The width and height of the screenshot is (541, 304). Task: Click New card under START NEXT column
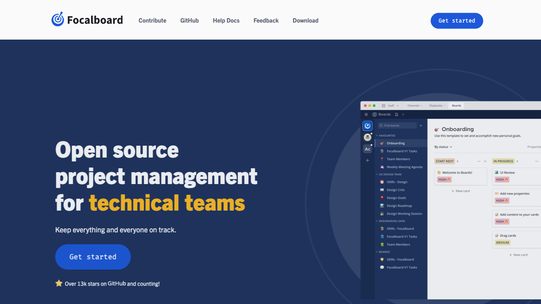pos(461,191)
